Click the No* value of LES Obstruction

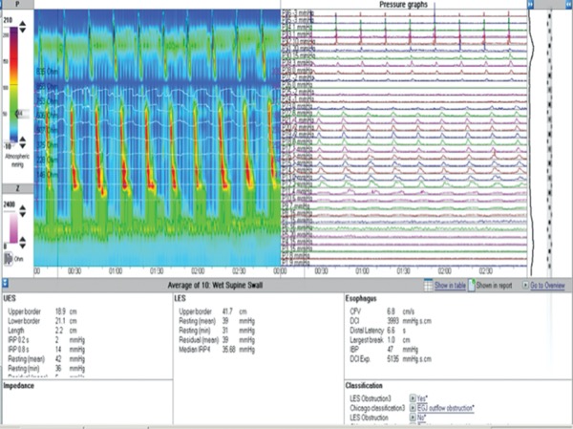click(x=422, y=418)
